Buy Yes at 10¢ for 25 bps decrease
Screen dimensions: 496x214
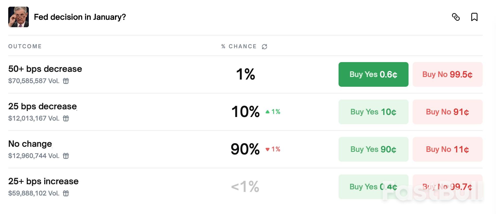pyautogui.click(x=373, y=112)
